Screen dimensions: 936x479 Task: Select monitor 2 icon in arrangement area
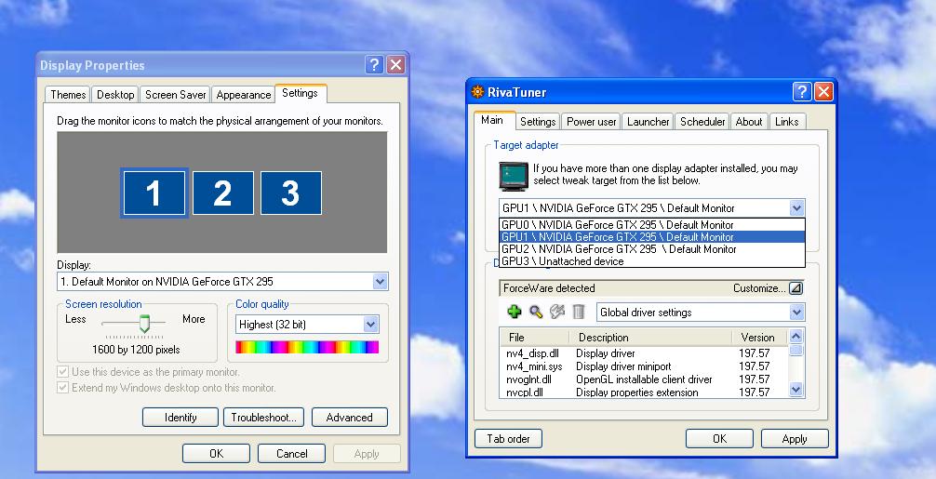click(x=222, y=193)
